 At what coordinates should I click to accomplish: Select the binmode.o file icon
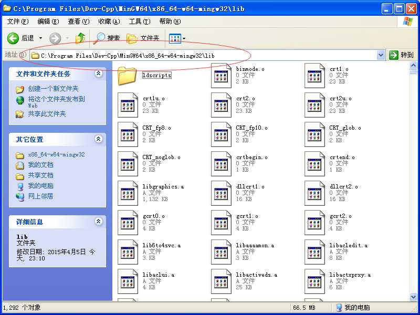pos(221,76)
